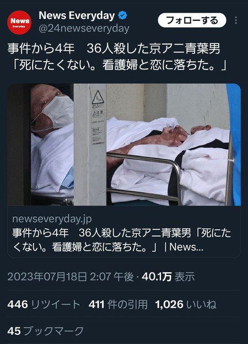Visit the newseveryday.jp domain link
The height and width of the screenshot is (344, 248).
click(x=52, y=219)
